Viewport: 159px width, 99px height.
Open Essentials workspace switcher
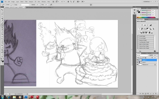(147, 2)
